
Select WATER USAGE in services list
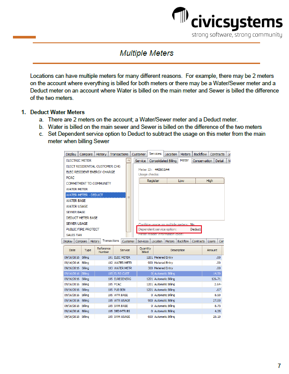tap(77, 206)
